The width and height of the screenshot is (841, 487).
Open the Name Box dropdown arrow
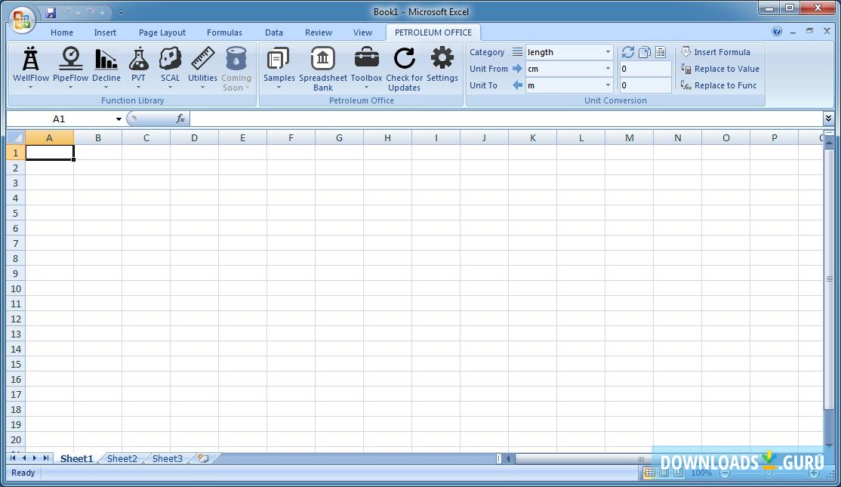click(119, 119)
